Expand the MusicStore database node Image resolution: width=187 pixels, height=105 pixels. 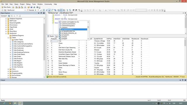6,31
